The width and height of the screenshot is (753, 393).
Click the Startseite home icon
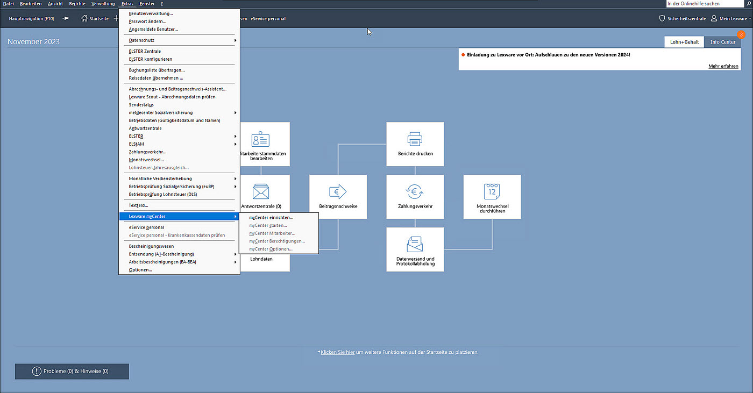click(x=84, y=18)
